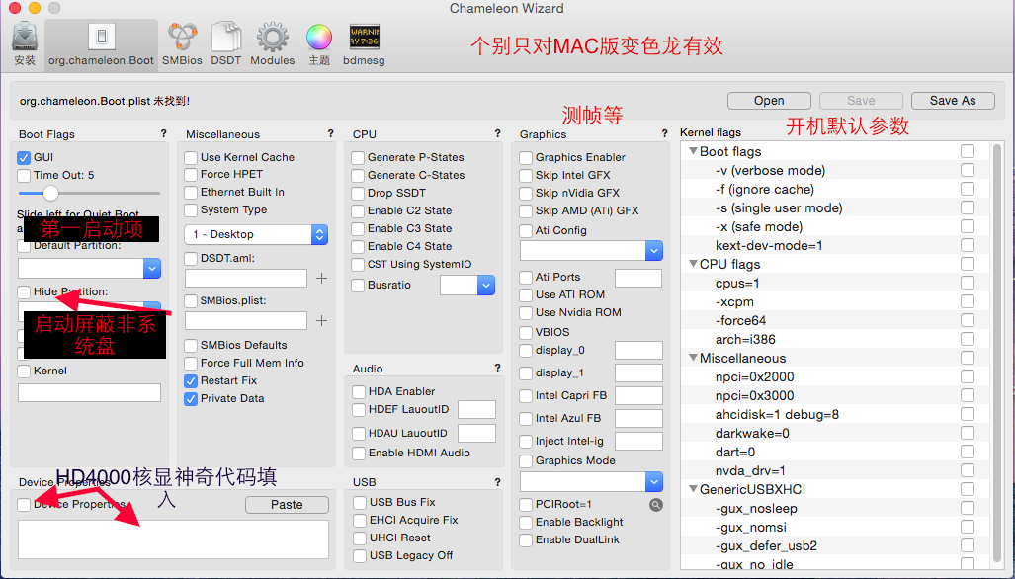1015x579 pixels.
Task: Select the org.chameleon.Boot toolbar icon
Action: click(x=101, y=44)
